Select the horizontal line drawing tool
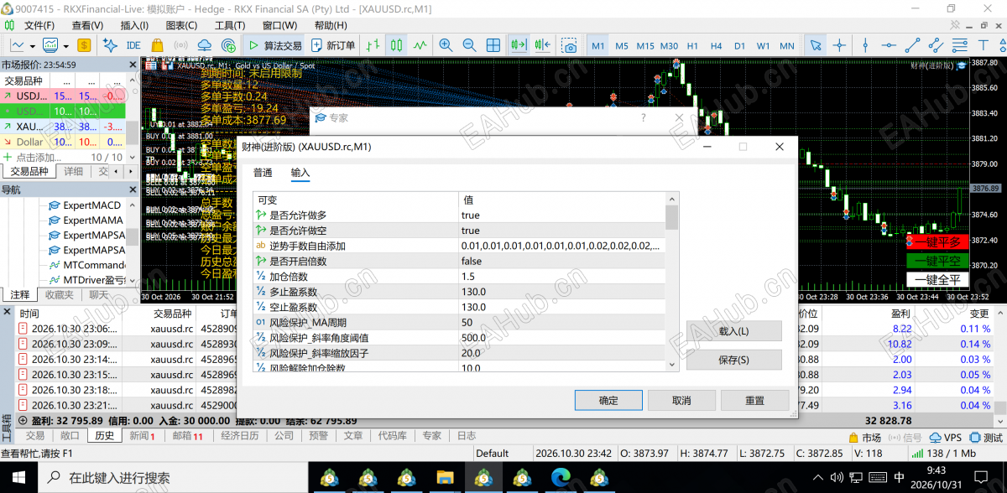The width and height of the screenshot is (1007, 493). [888, 45]
